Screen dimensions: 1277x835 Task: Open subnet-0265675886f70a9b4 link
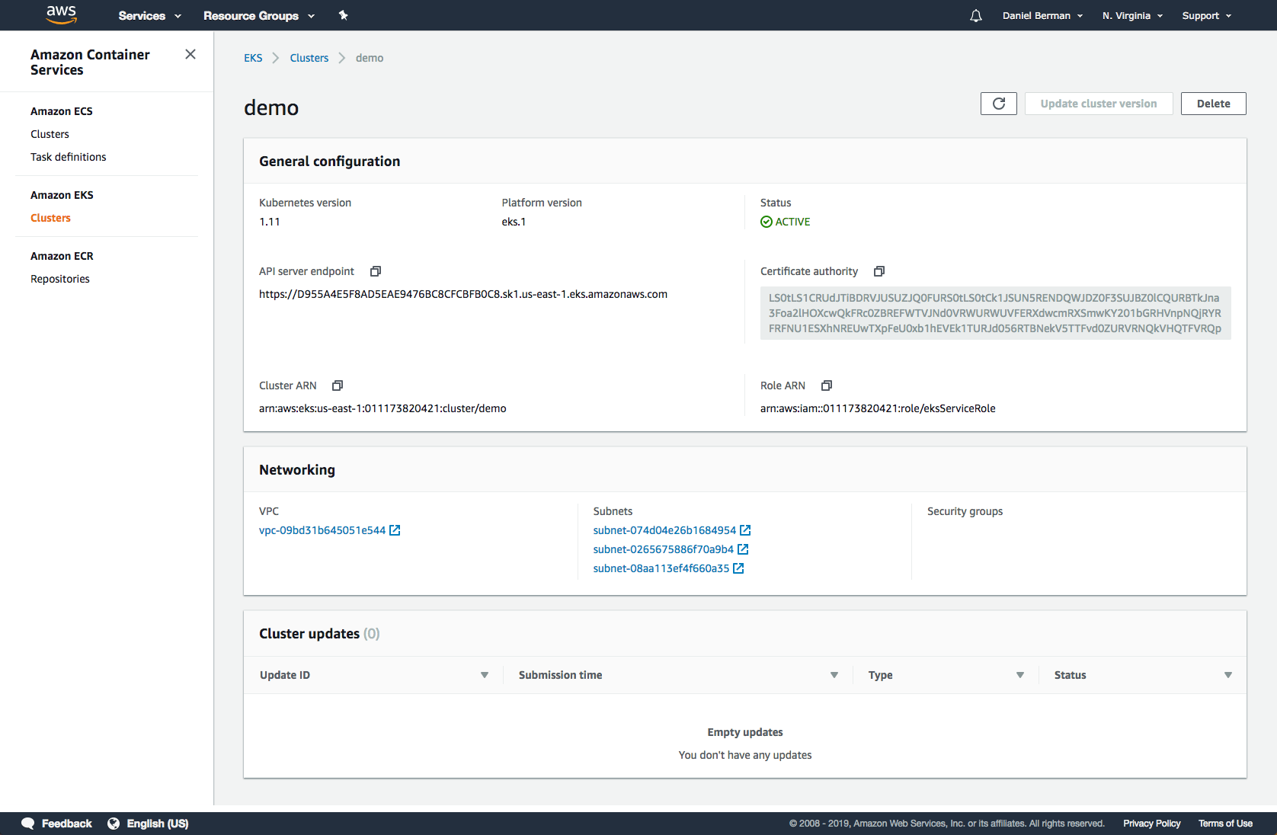coord(663,549)
